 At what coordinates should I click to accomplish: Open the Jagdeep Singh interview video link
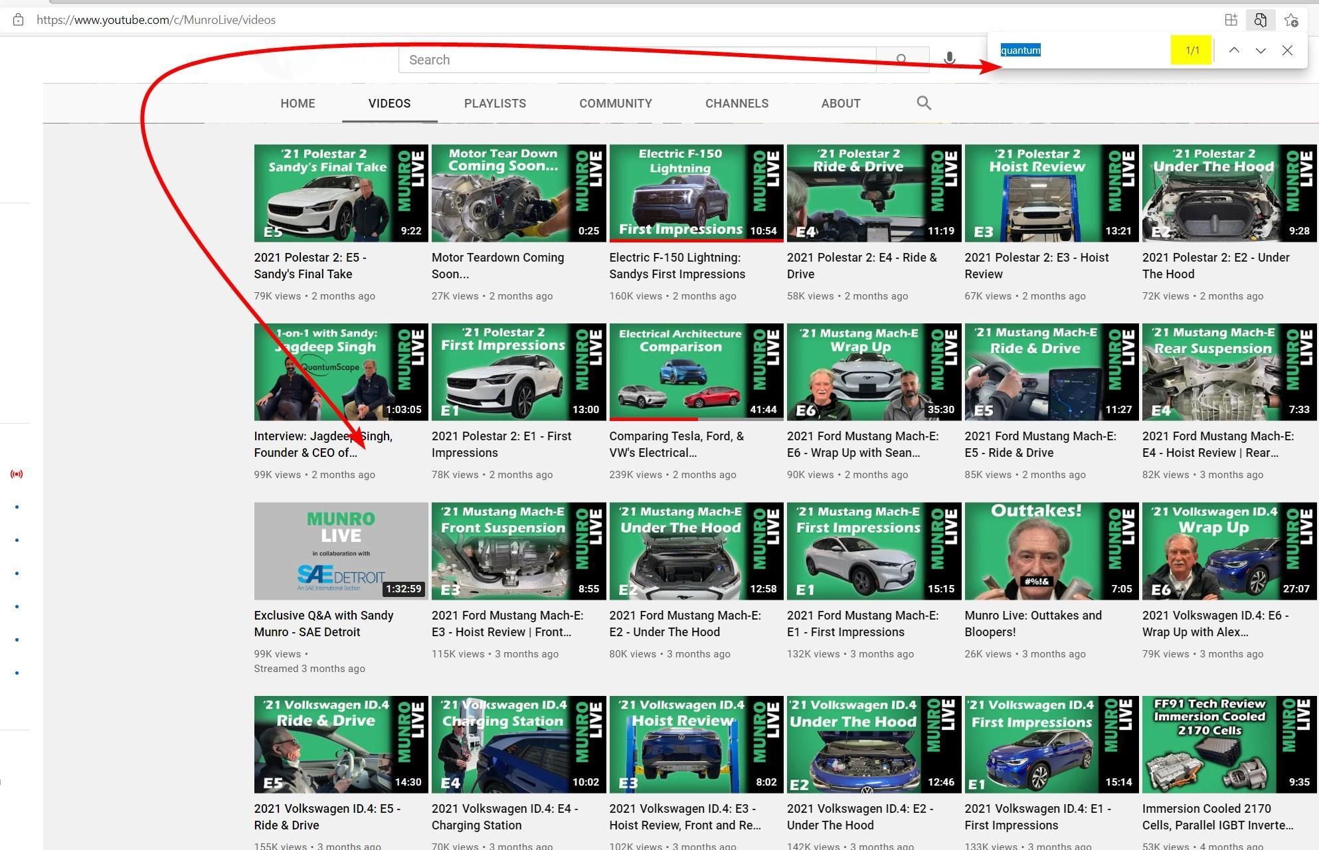[323, 444]
